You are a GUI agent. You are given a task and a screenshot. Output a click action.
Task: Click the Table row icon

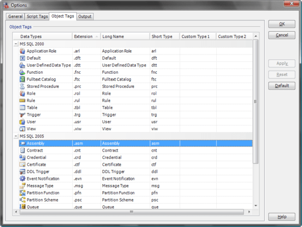(x=22, y=108)
